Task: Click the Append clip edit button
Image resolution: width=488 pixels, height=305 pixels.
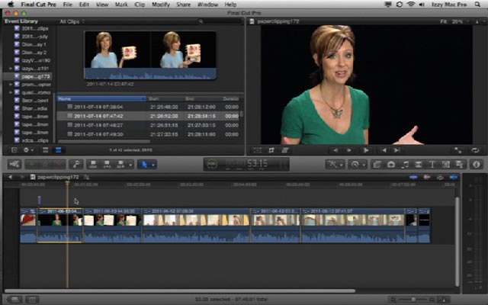Action: [120, 164]
